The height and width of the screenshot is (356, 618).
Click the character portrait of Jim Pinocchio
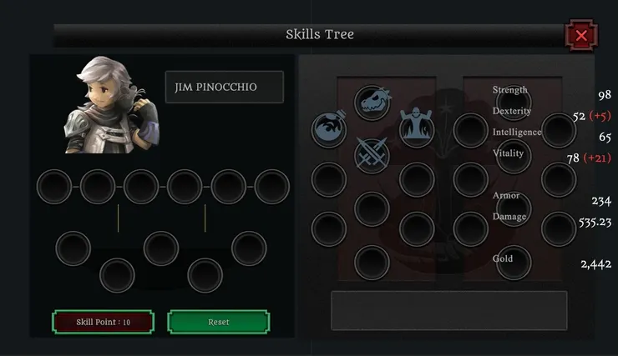tap(113, 105)
